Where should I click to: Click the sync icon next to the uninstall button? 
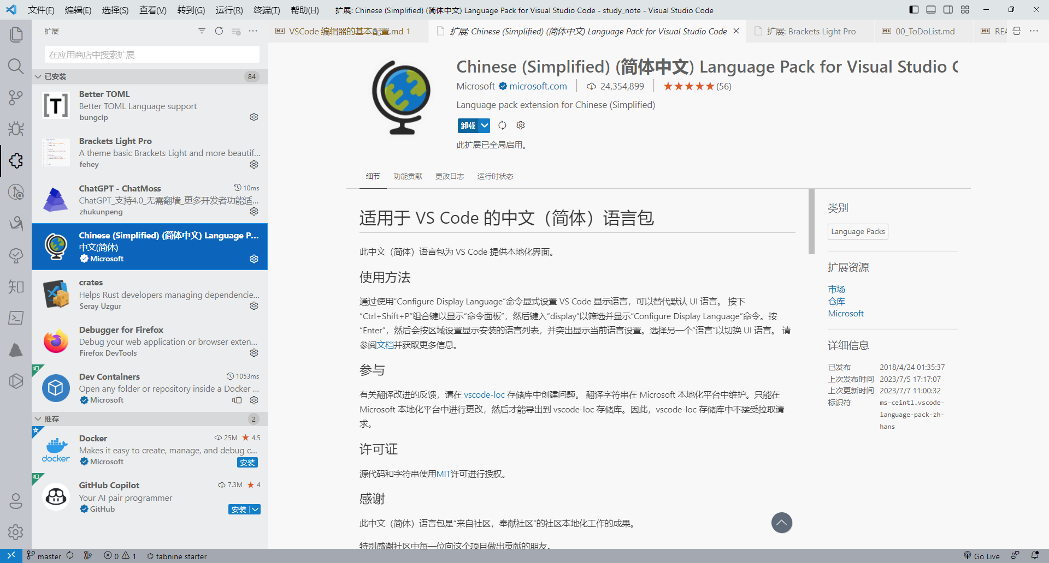(502, 125)
